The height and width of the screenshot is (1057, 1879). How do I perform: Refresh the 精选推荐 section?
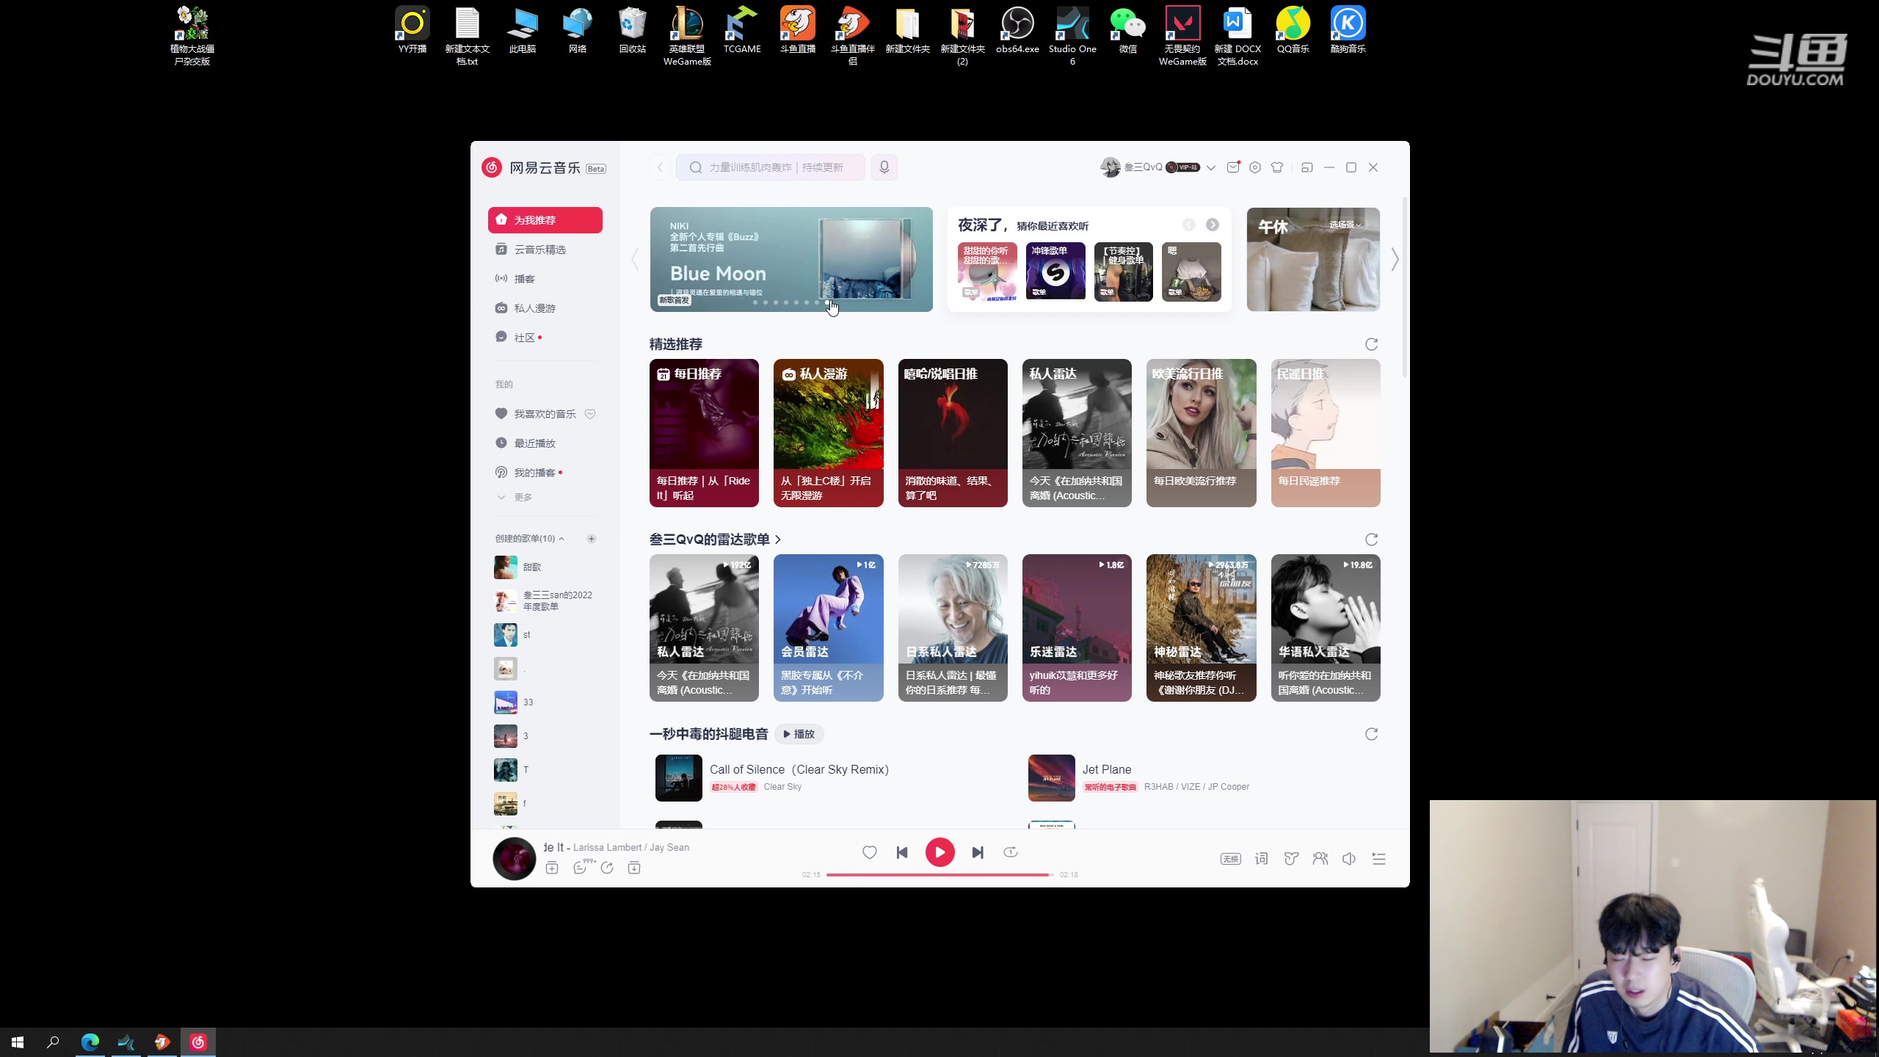[x=1371, y=344]
